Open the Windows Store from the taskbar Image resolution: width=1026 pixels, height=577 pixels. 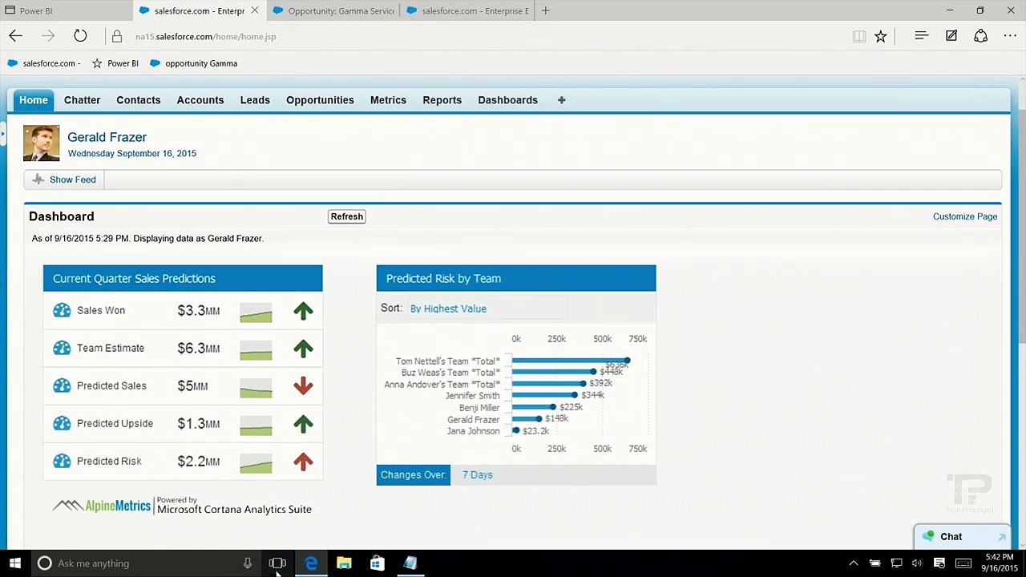click(x=377, y=563)
